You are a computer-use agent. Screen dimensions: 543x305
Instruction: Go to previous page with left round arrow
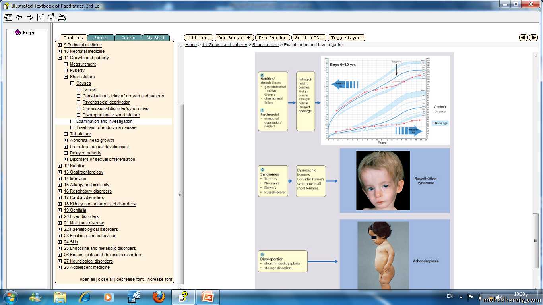tap(524, 37)
